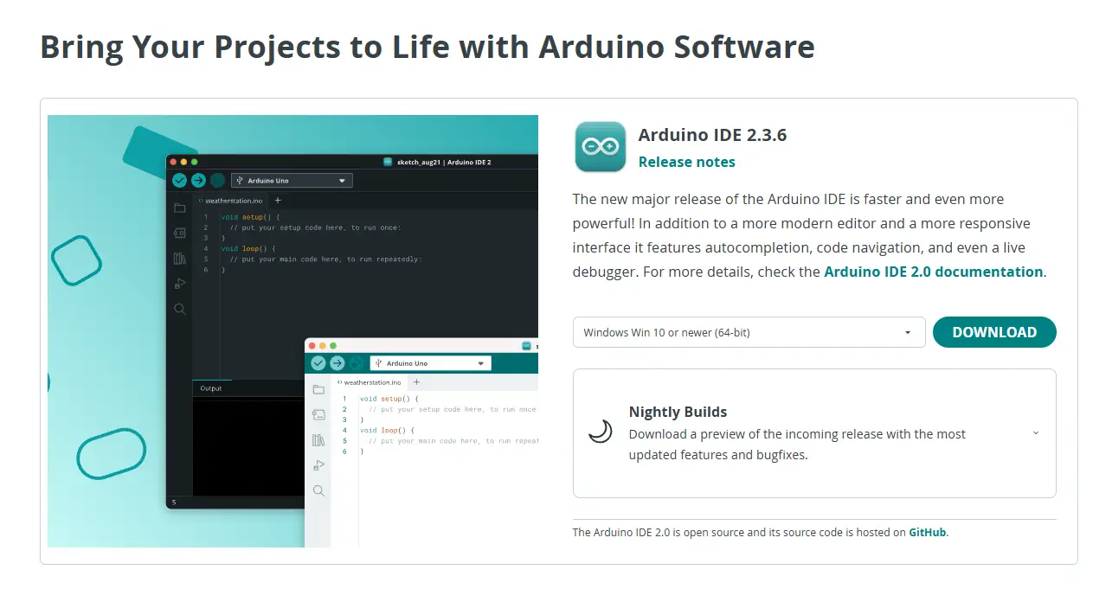
Task: Switch to the Output panel tab
Action: (211, 388)
